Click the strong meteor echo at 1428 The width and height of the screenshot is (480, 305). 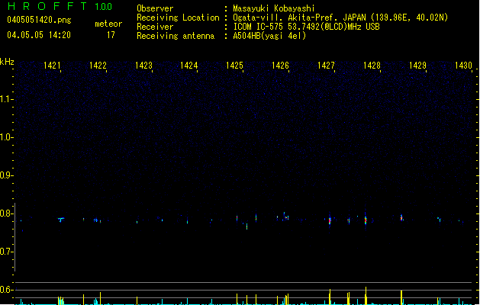click(x=366, y=220)
